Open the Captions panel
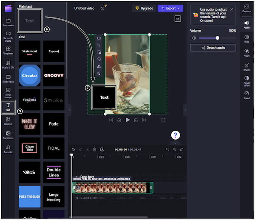 pyautogui.click(x=246, y=9)
